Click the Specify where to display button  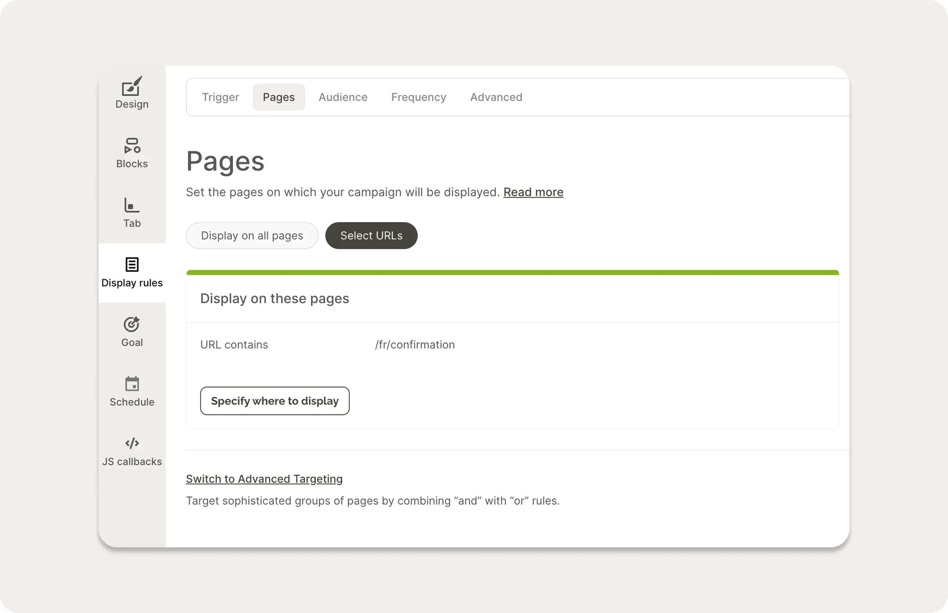pyautogui.click(x=275, y=400)
